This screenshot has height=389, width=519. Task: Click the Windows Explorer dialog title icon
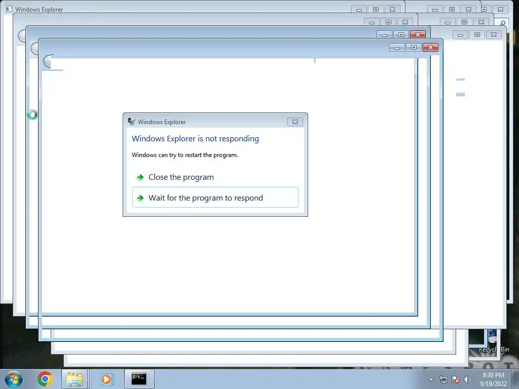[x=131, y=122]
